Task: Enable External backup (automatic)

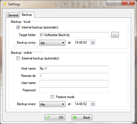Action: 18,58
